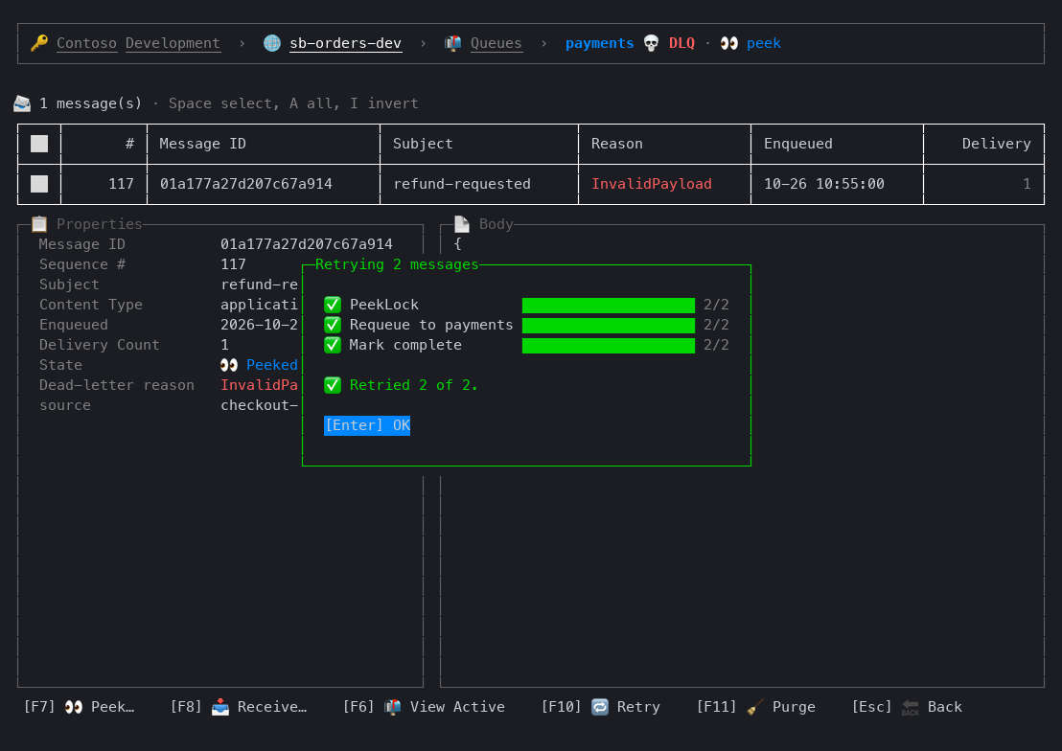
Task: Check the box for message row 117
Action: coord(39,184)
